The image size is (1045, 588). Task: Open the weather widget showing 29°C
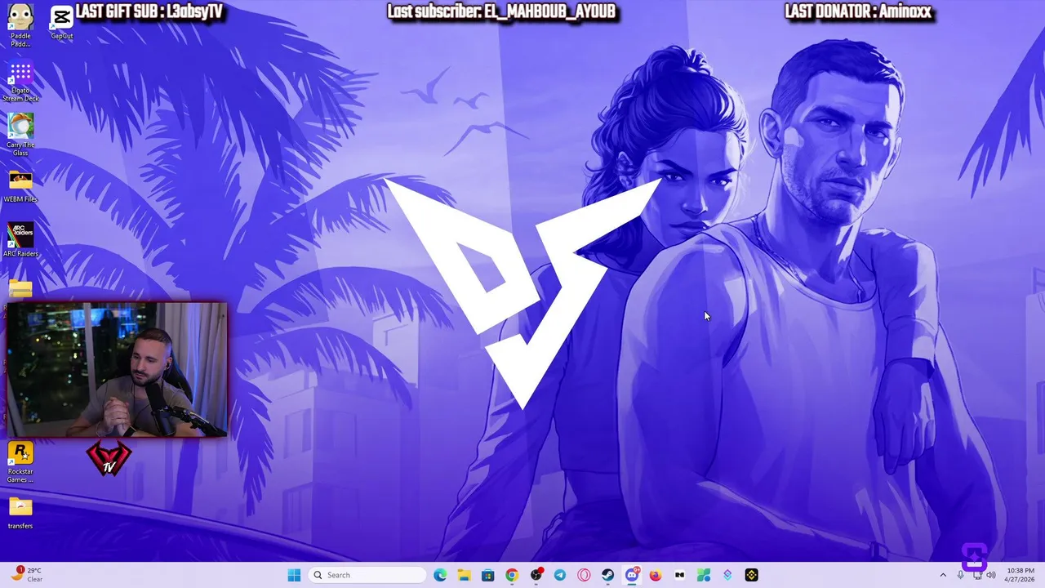click(x=27, y=575)
